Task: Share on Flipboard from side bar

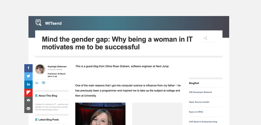Action: click(29, 92)
